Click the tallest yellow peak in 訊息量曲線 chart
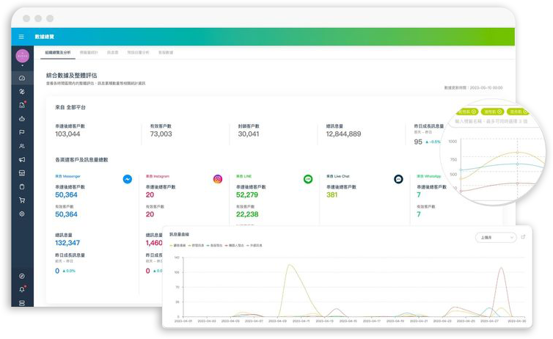 point(289,265)
